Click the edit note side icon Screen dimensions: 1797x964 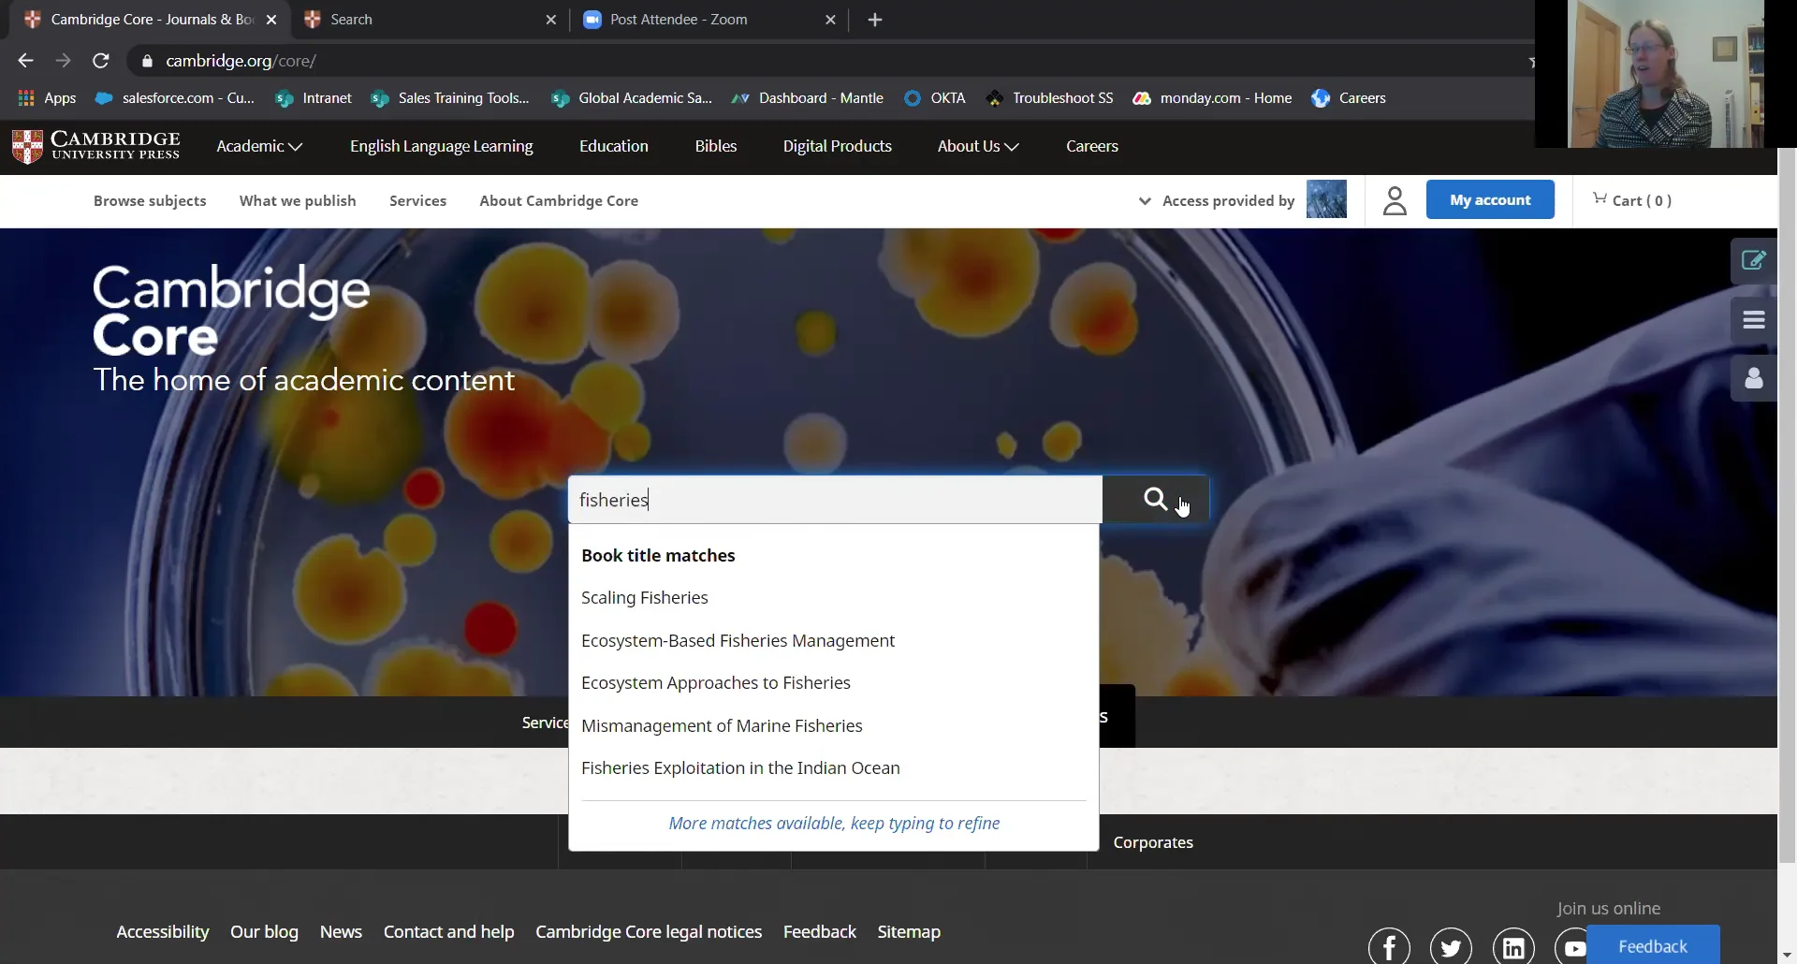point(1754,260)
